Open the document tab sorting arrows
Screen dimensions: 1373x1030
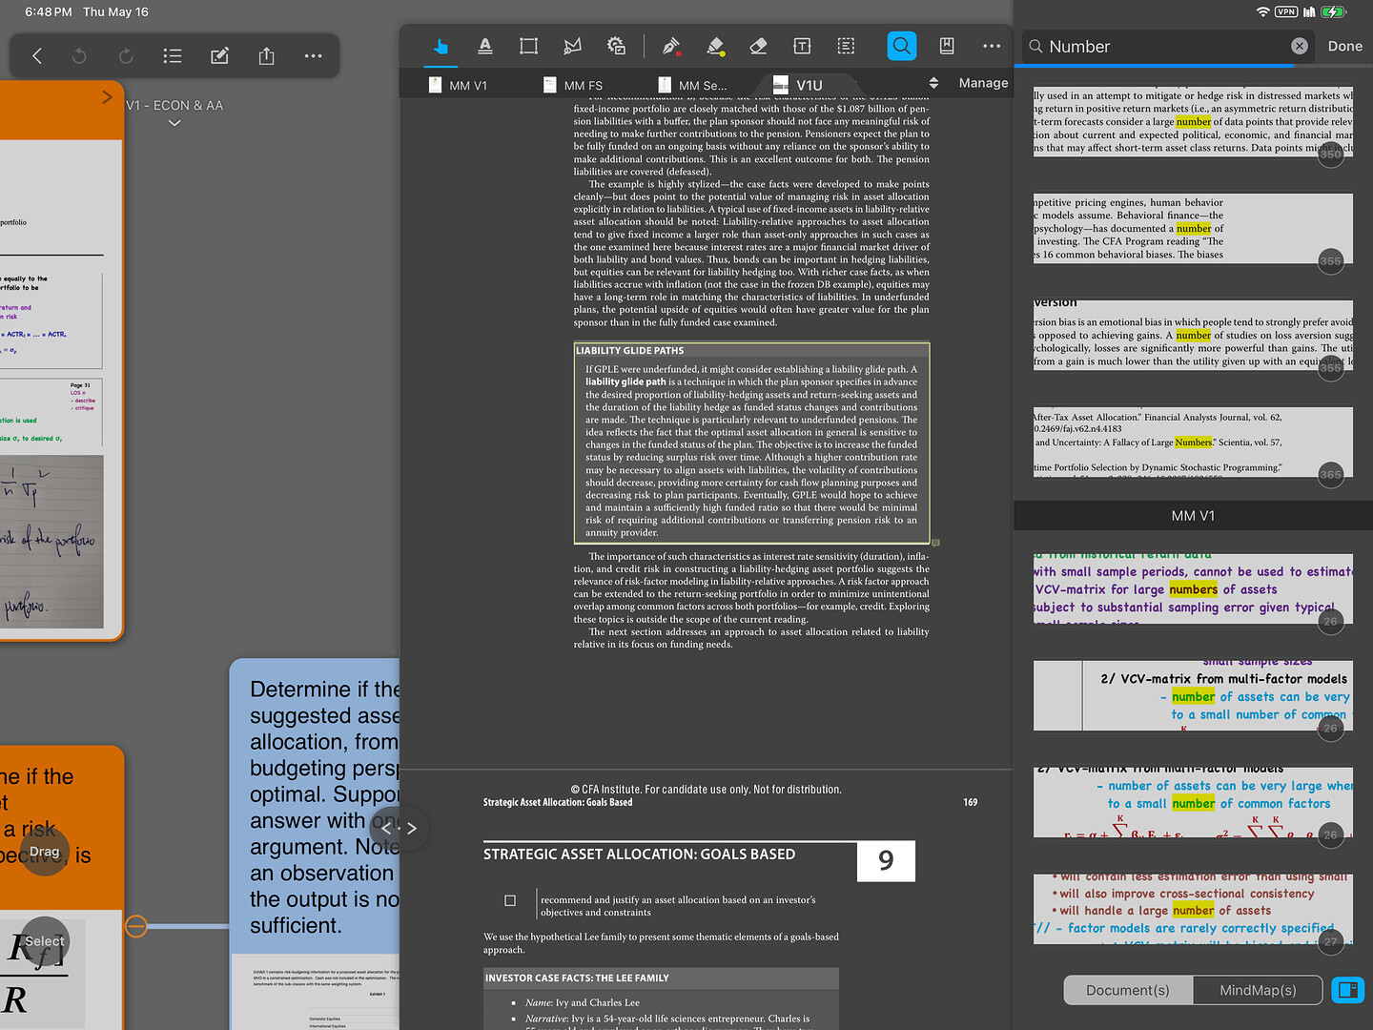coord(933,83)
